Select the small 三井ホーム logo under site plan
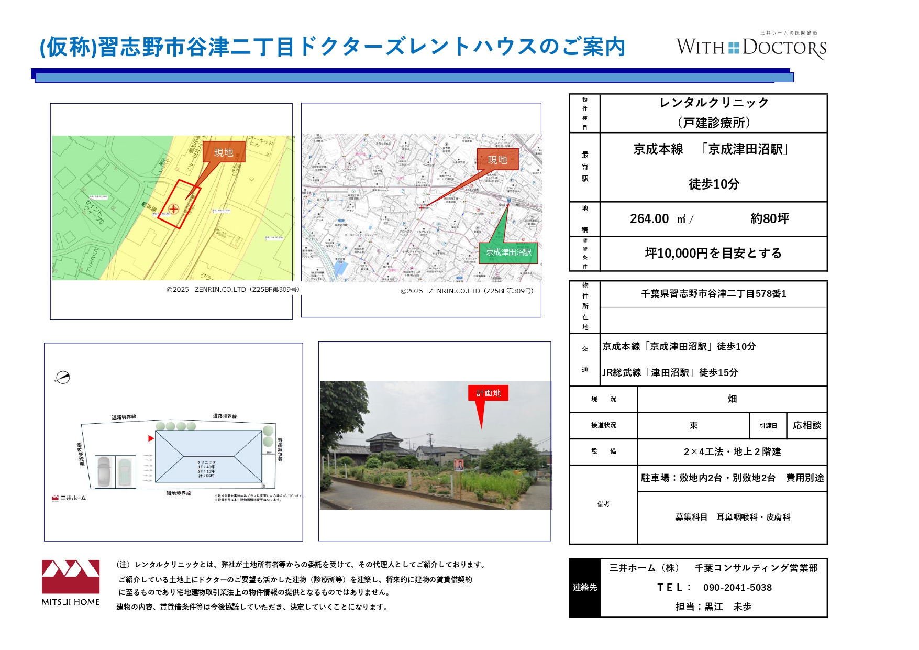 pyautogui.click(x=69, y=498)
